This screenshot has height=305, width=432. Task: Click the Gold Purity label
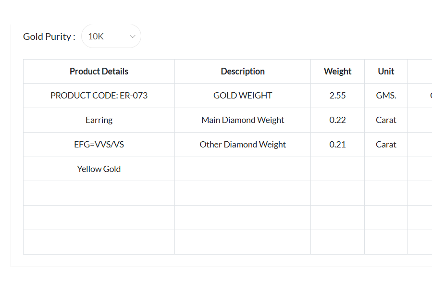point(49,37)
